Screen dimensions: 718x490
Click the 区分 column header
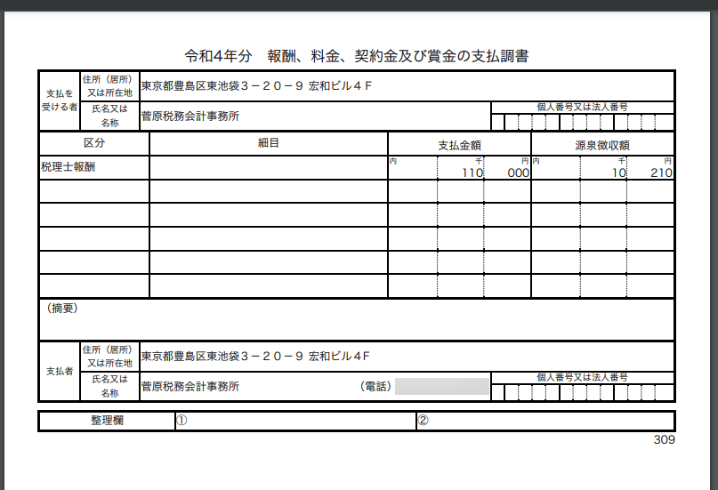pyautogui.click(x=94, y=143)
